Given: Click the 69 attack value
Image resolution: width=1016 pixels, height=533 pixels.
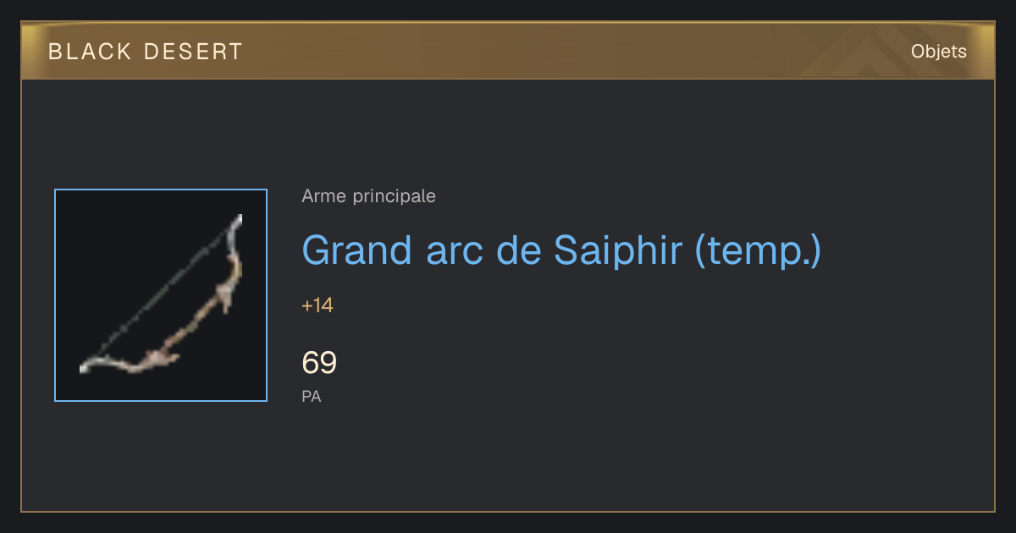Looking at the screenshot, I should tap(319, 363).
